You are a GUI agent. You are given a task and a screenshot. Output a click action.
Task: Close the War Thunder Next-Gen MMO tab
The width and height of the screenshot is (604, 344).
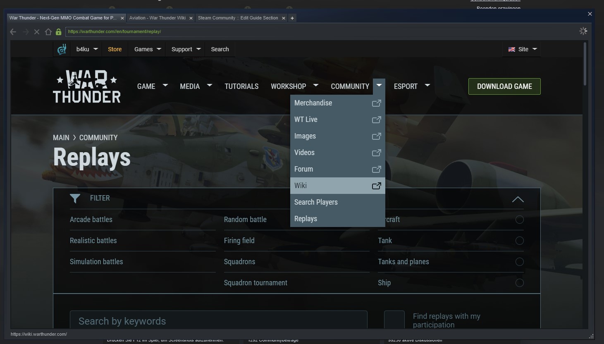point(122,18)
